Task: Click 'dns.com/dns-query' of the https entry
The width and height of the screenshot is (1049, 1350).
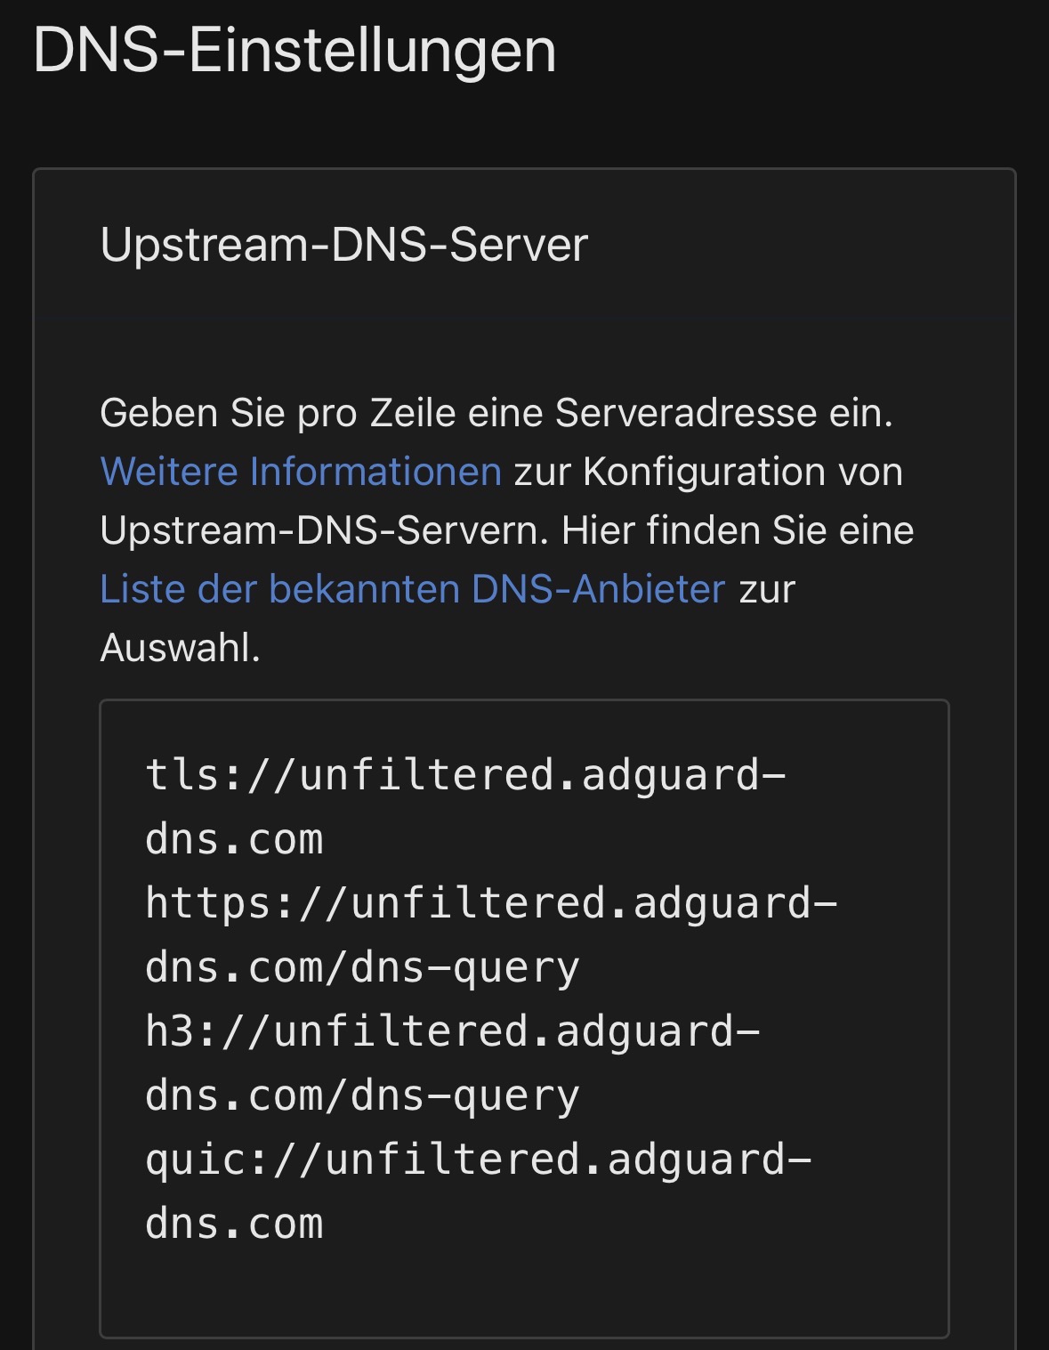Action: pyautogui.click(x=362, y=967)
